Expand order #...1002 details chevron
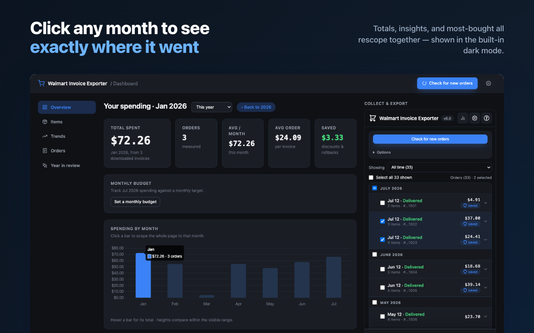This screenshot has height=333, width=534. click(x=486, y=221)
